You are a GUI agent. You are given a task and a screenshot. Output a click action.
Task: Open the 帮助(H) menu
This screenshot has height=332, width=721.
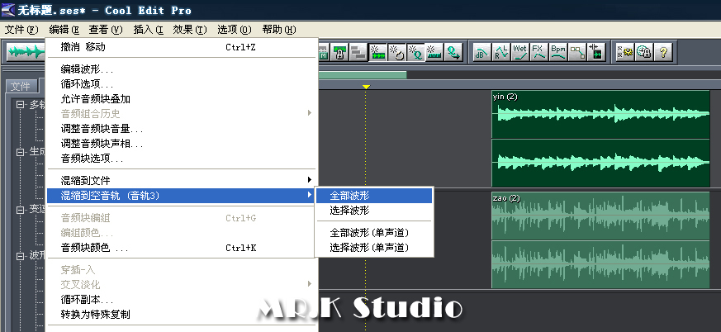[279, 30]
